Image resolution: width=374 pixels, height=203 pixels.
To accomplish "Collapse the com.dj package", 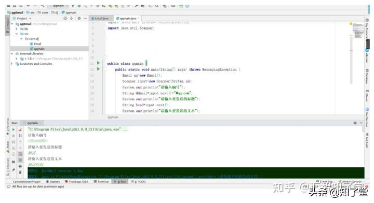I will pyautogui.click(x=21, y=38).
